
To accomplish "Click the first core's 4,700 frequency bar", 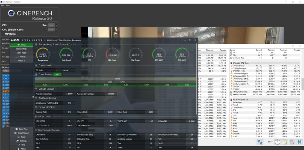I will [x=45, y=85].
